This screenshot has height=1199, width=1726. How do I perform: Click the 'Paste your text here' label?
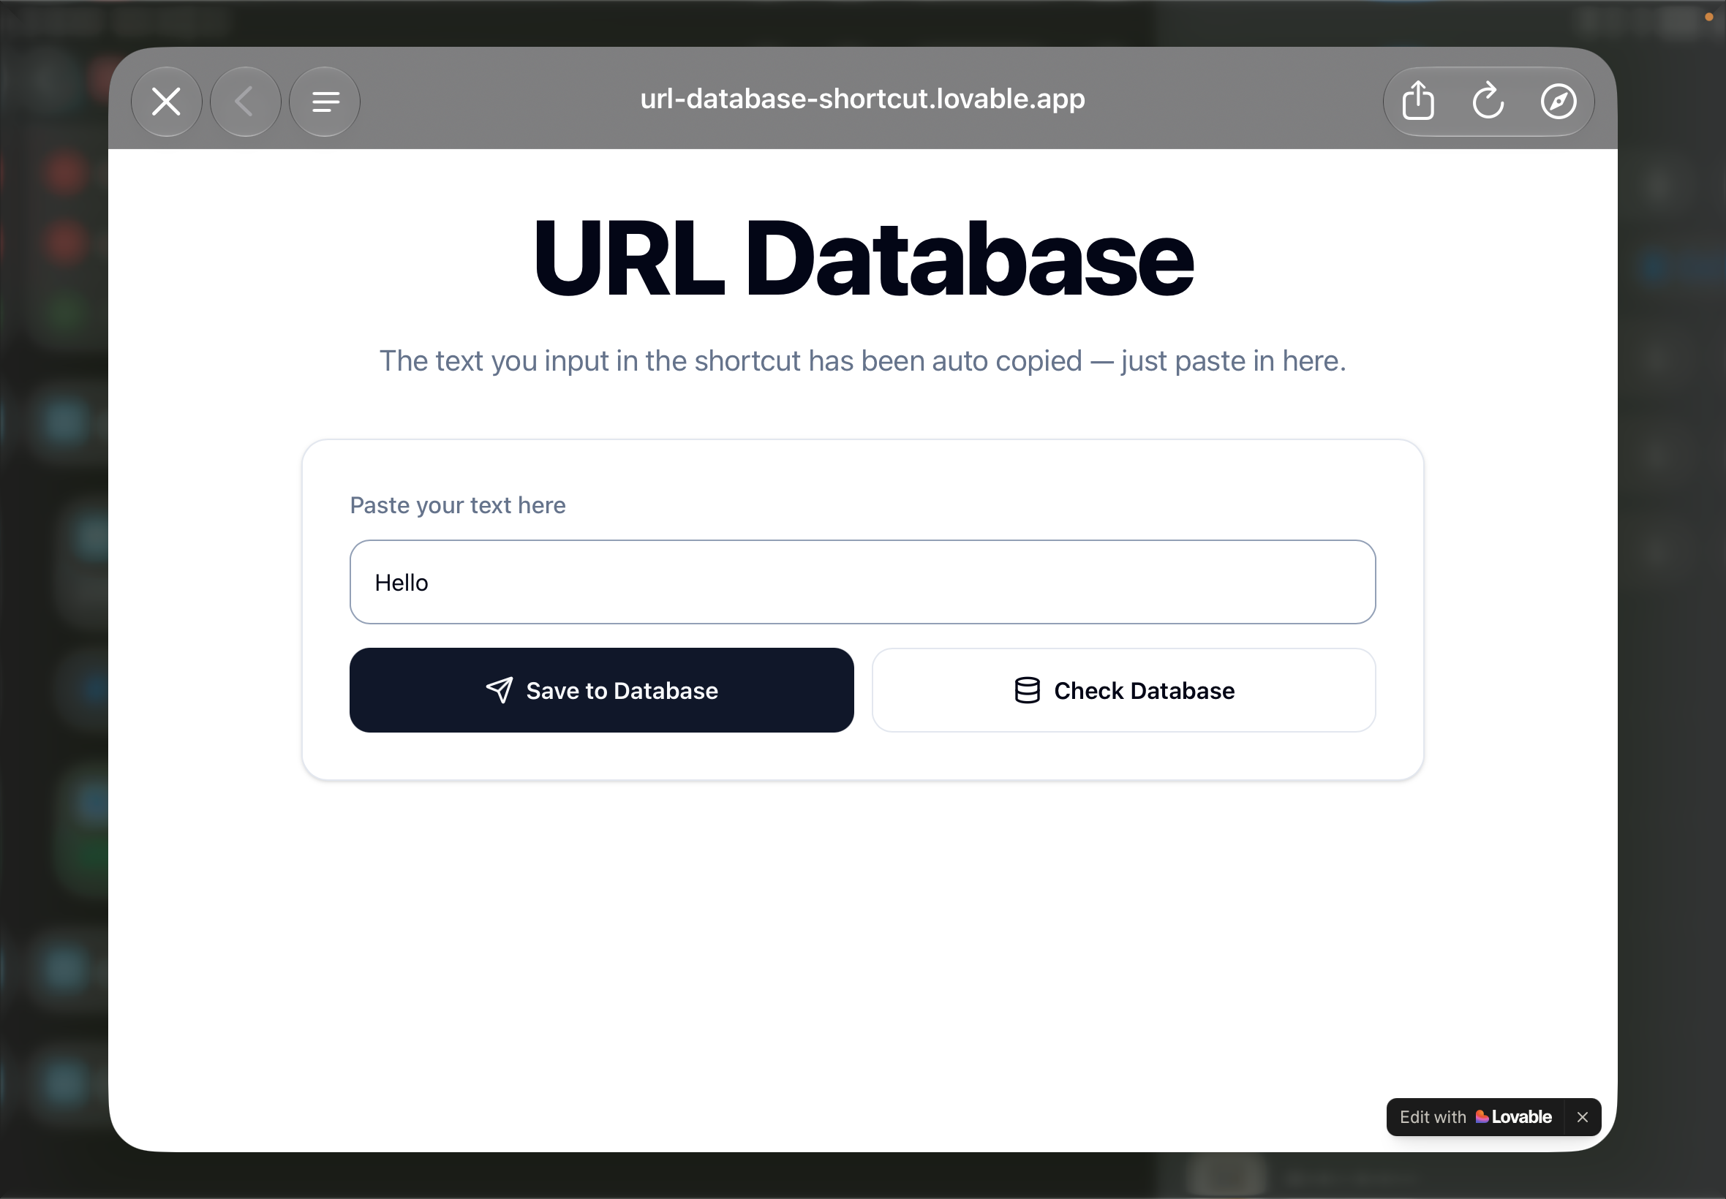458,505
